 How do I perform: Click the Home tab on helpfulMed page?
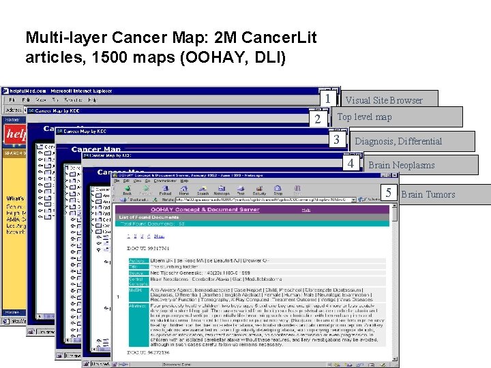[x=12, y=119]
